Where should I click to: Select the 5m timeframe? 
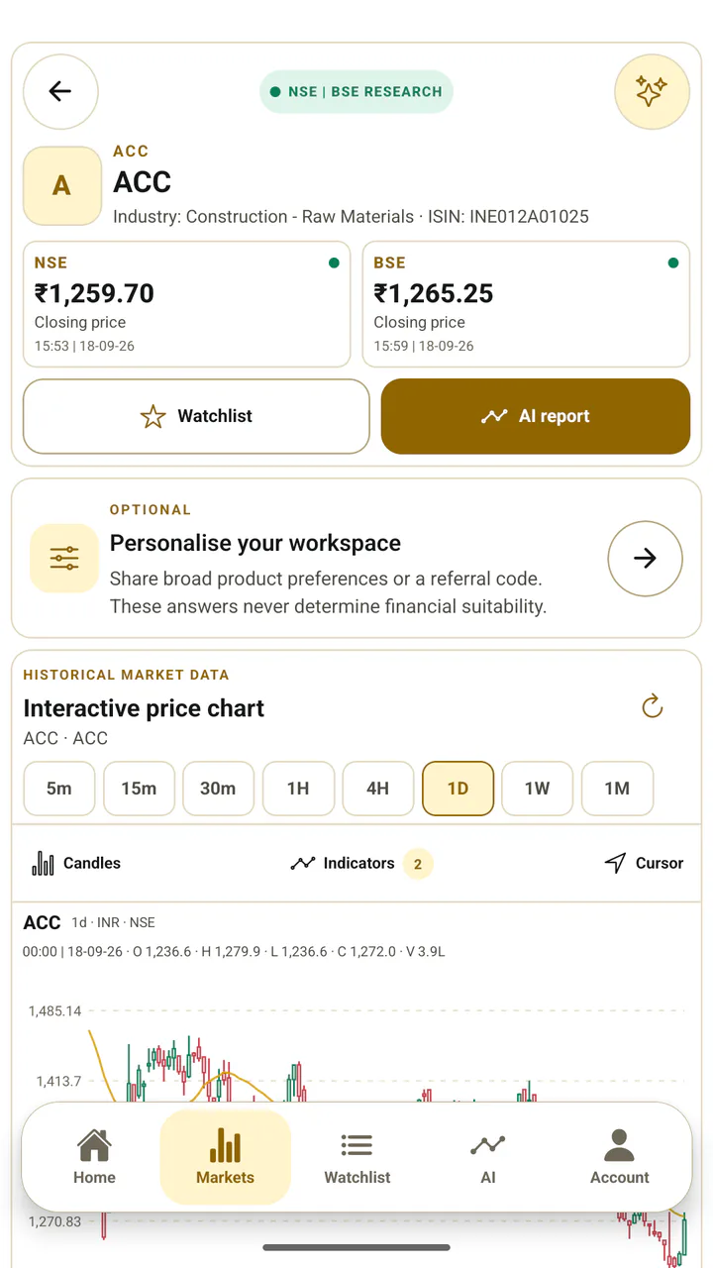(x=59, y=789)
